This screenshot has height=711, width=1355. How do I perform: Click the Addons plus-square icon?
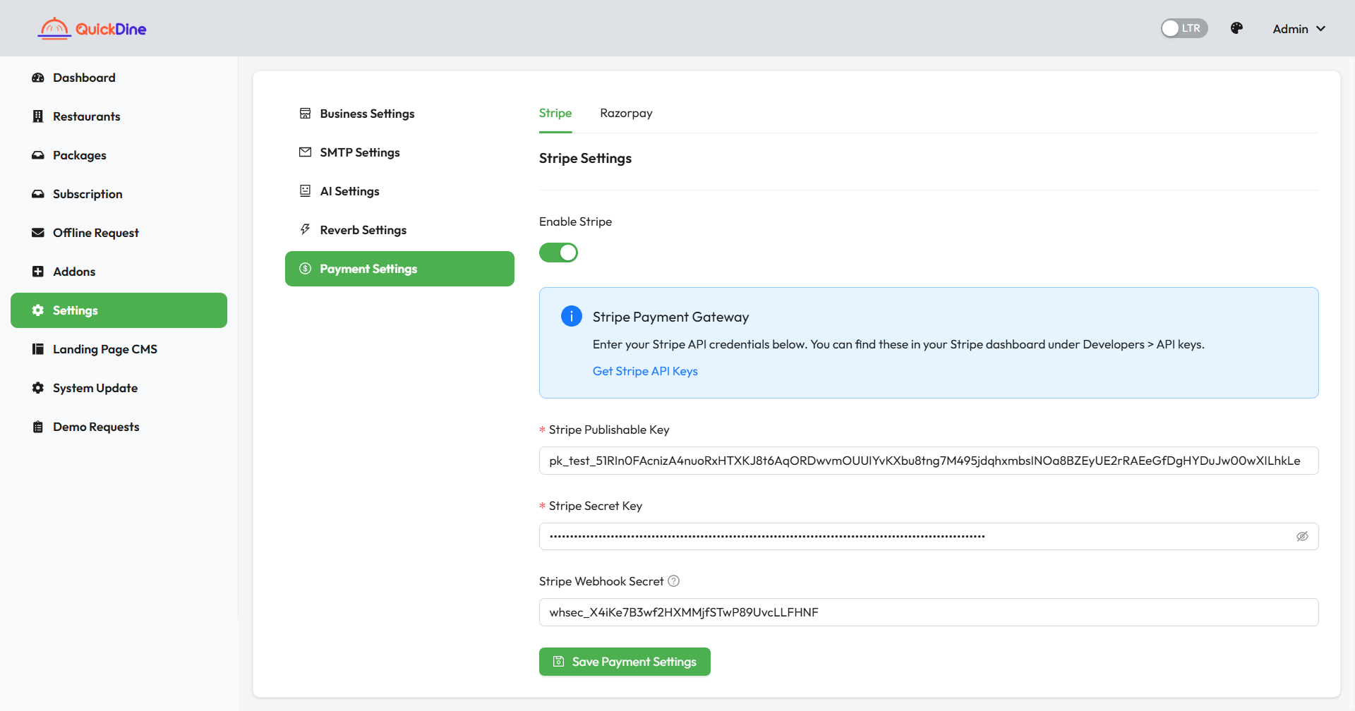(38, 272)
